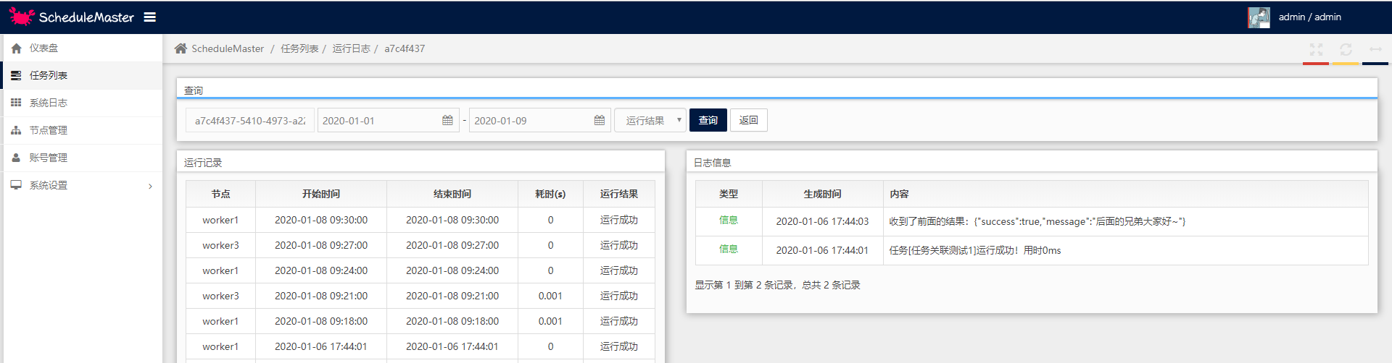Select the worker1 row starting 2020-01-06 17:44:01
The width and height of the screenshot is (1392, 363).
(x=420, y=346)
